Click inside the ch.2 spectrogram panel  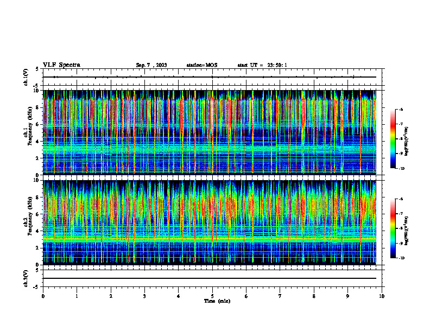pyautogui.click(x=210, y=222)
